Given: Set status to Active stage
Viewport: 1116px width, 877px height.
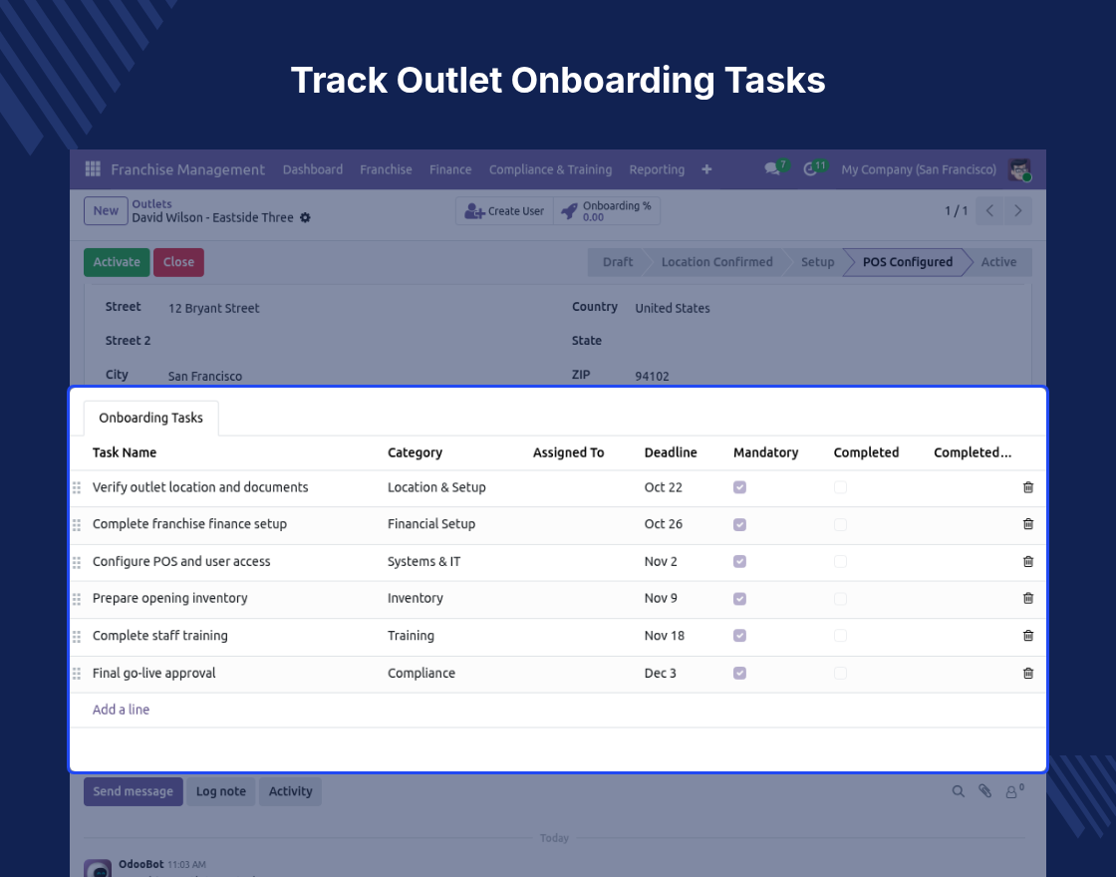Looking at the screenshot, I should (998, 262).
